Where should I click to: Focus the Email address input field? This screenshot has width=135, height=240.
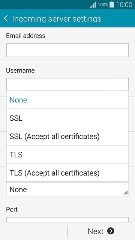tap(67, 50)
